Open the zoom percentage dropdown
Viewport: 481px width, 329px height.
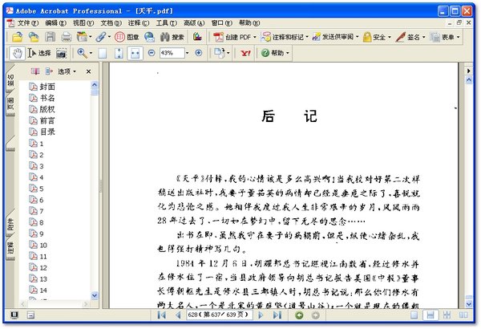click(x=187, y=53)
